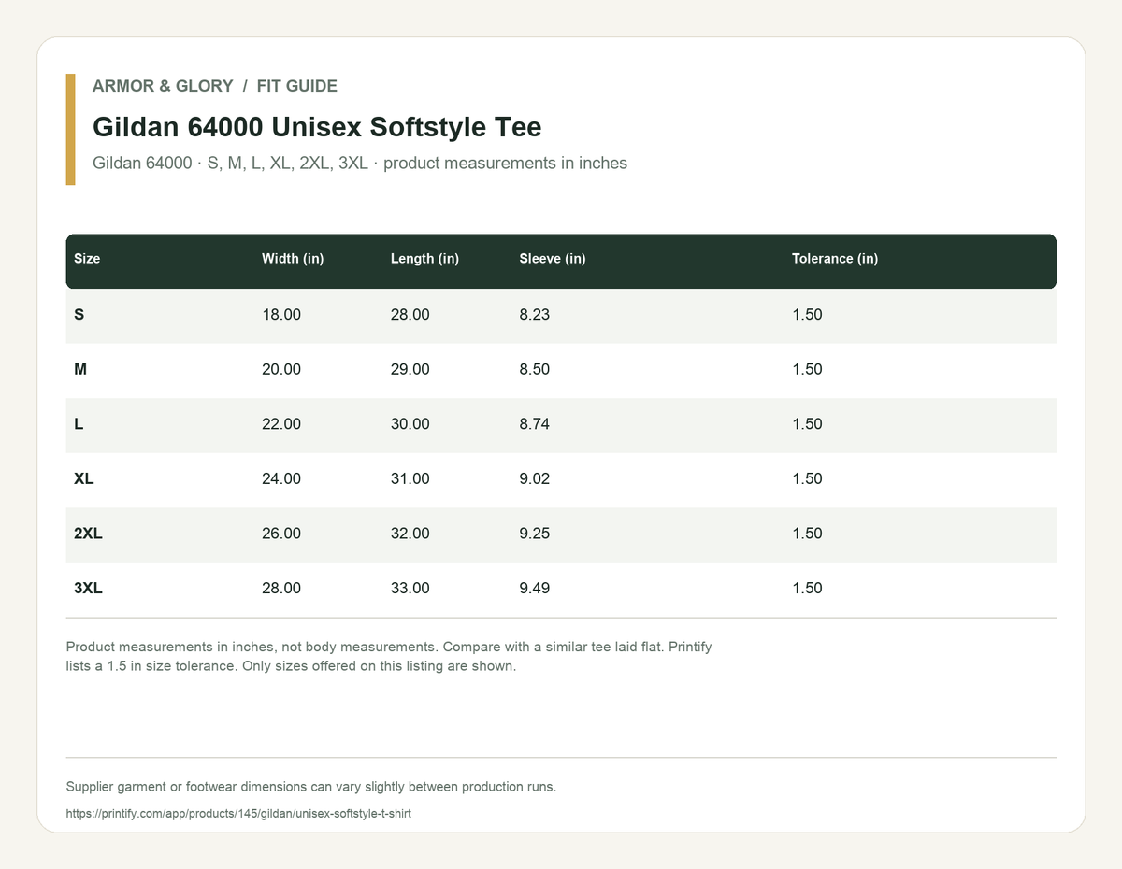Select the length value 29.00
Viewport: 1122px width, 869px height.
pyautogui.click(x=410, y=369)
